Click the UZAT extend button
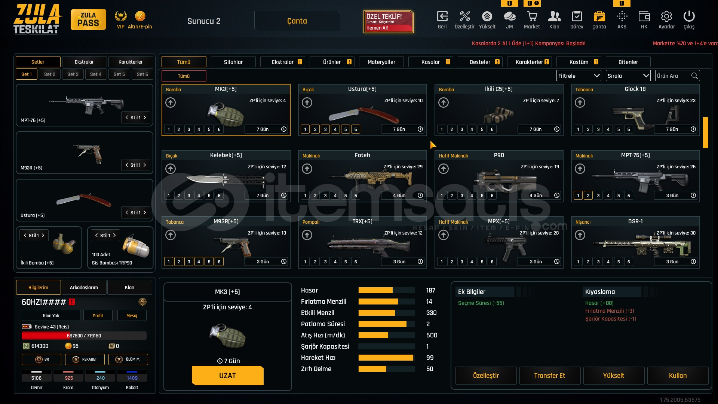This screenshot has width=718, height=404. [x=228, y=376]
